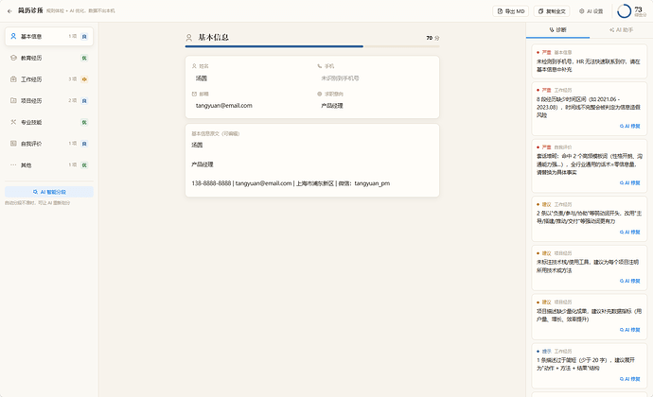Screen dimensions: 653x397
Task: Open 项目经历 section in sidebar
Action: coord(49,101)
